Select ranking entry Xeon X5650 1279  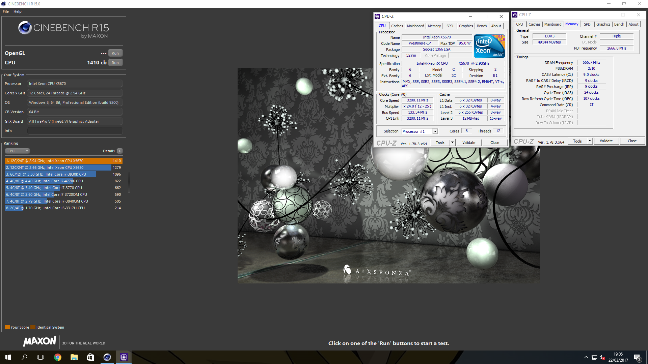tap(63, 168)
